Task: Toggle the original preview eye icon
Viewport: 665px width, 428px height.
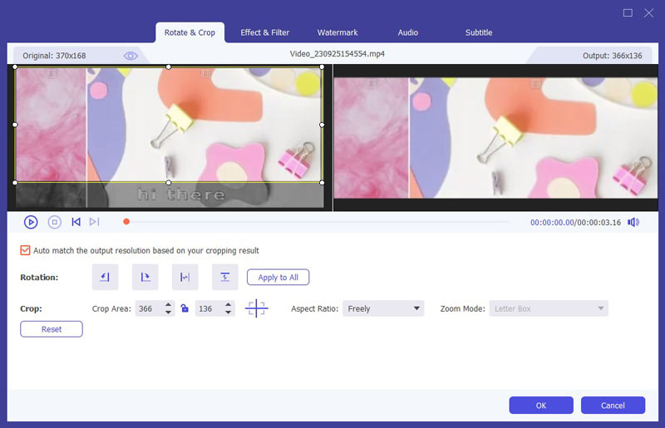Action: 131,56
